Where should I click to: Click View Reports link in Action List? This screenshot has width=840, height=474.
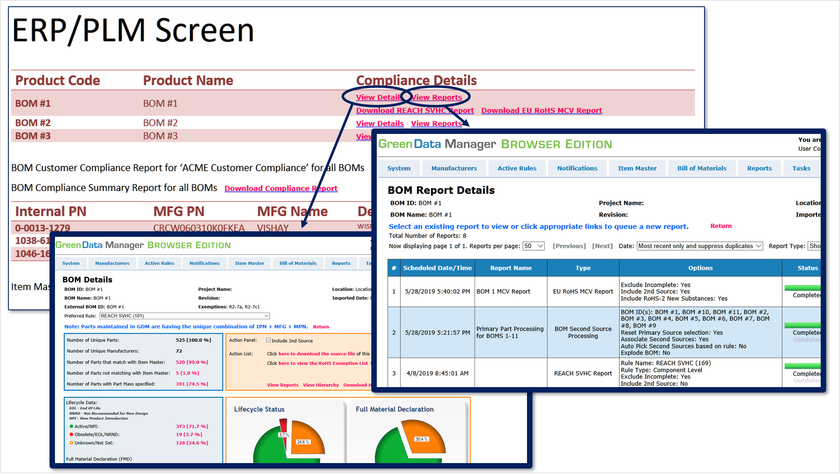coord(283,385)
